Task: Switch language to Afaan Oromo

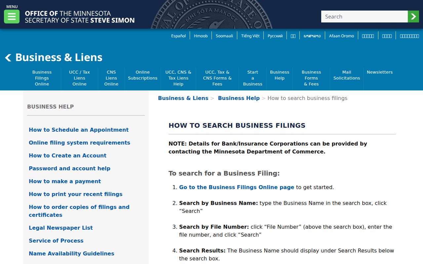Action: (x=341, y=36)
